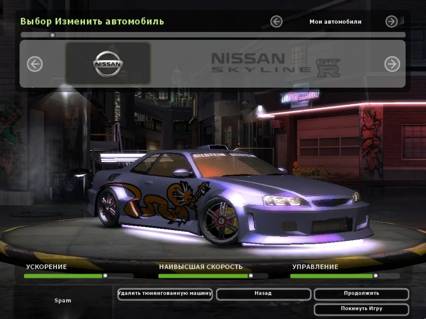Screen dimensions: 426x319
Task: Click the right arrow beside Мои автомобили
Action: point(391,22)
